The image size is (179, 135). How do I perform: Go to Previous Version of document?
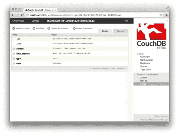click(x=100, y=69)
